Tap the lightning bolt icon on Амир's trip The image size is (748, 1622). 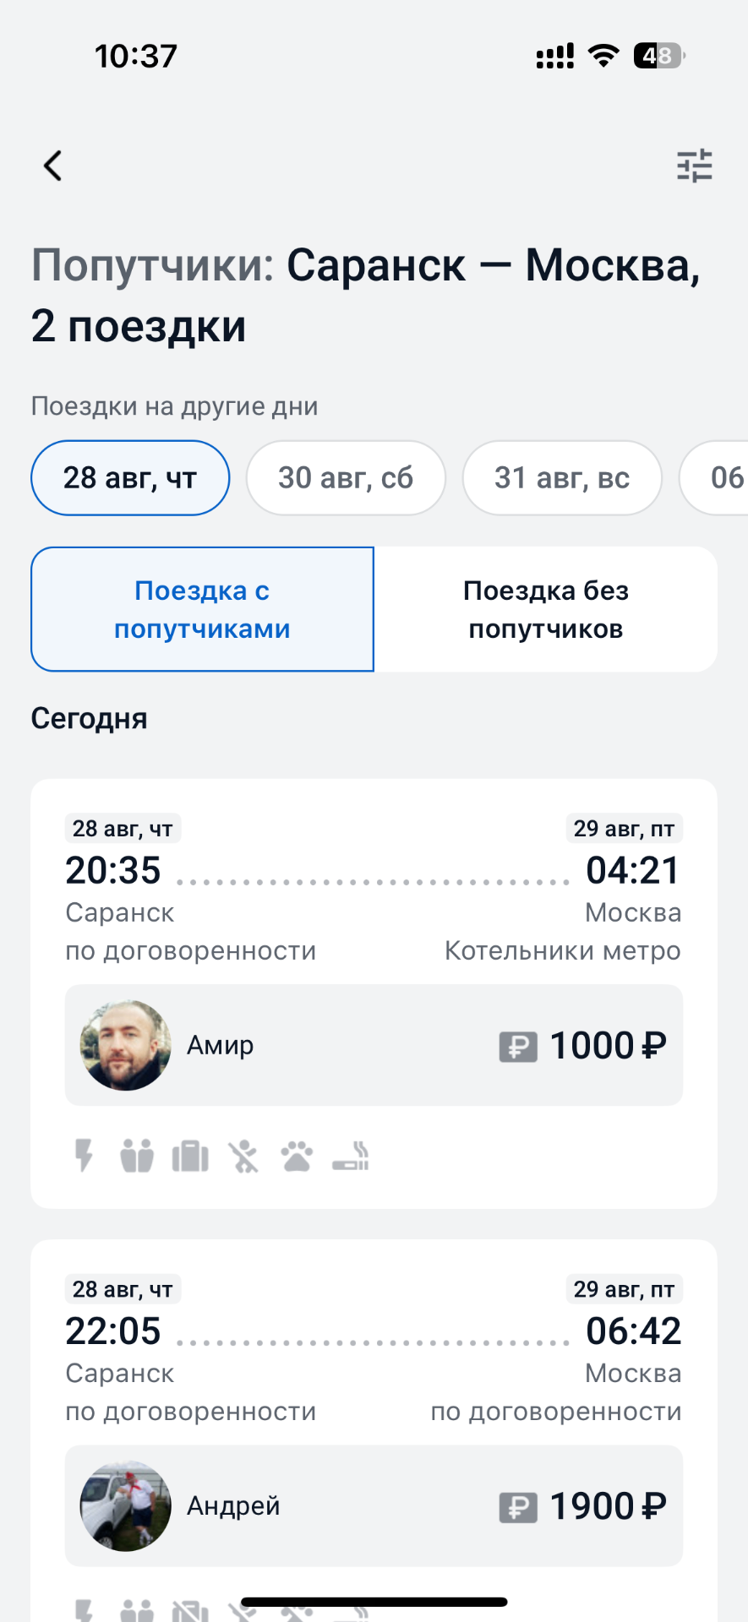(x=84, y=1156)
